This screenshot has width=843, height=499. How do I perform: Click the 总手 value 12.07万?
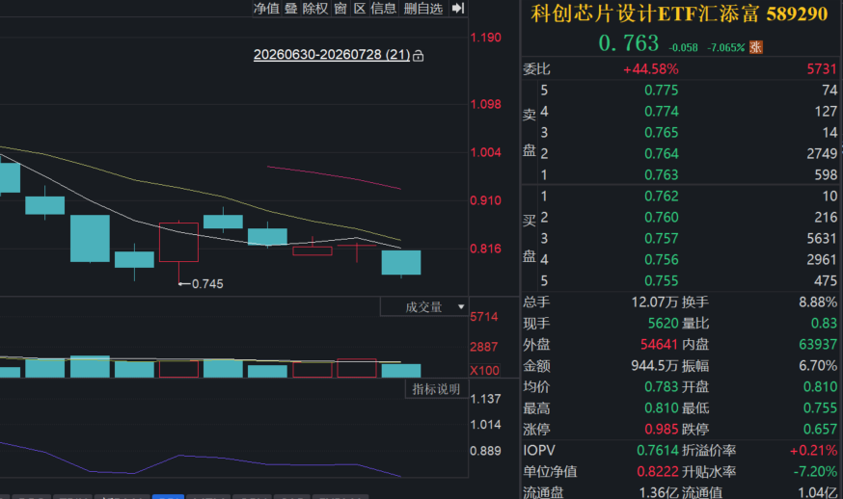[654, 302]
